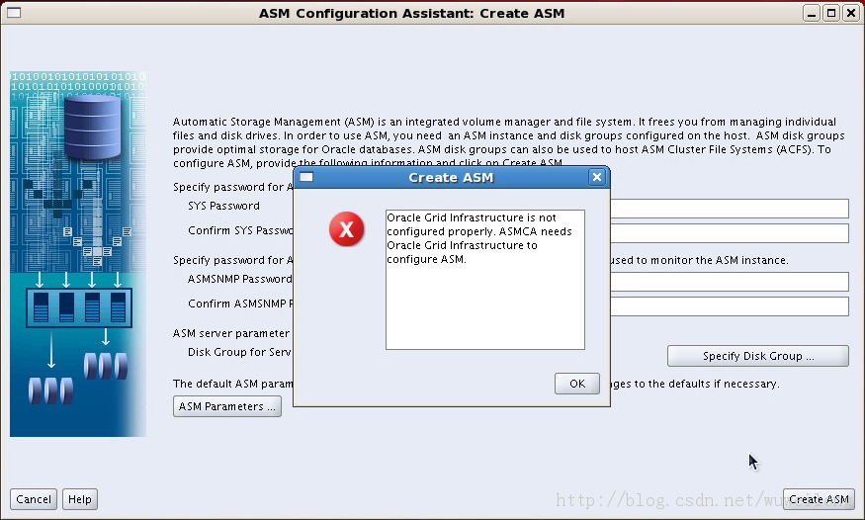
Task: Open the main window menu icon in title bar
Action: (x=13, y=13)
